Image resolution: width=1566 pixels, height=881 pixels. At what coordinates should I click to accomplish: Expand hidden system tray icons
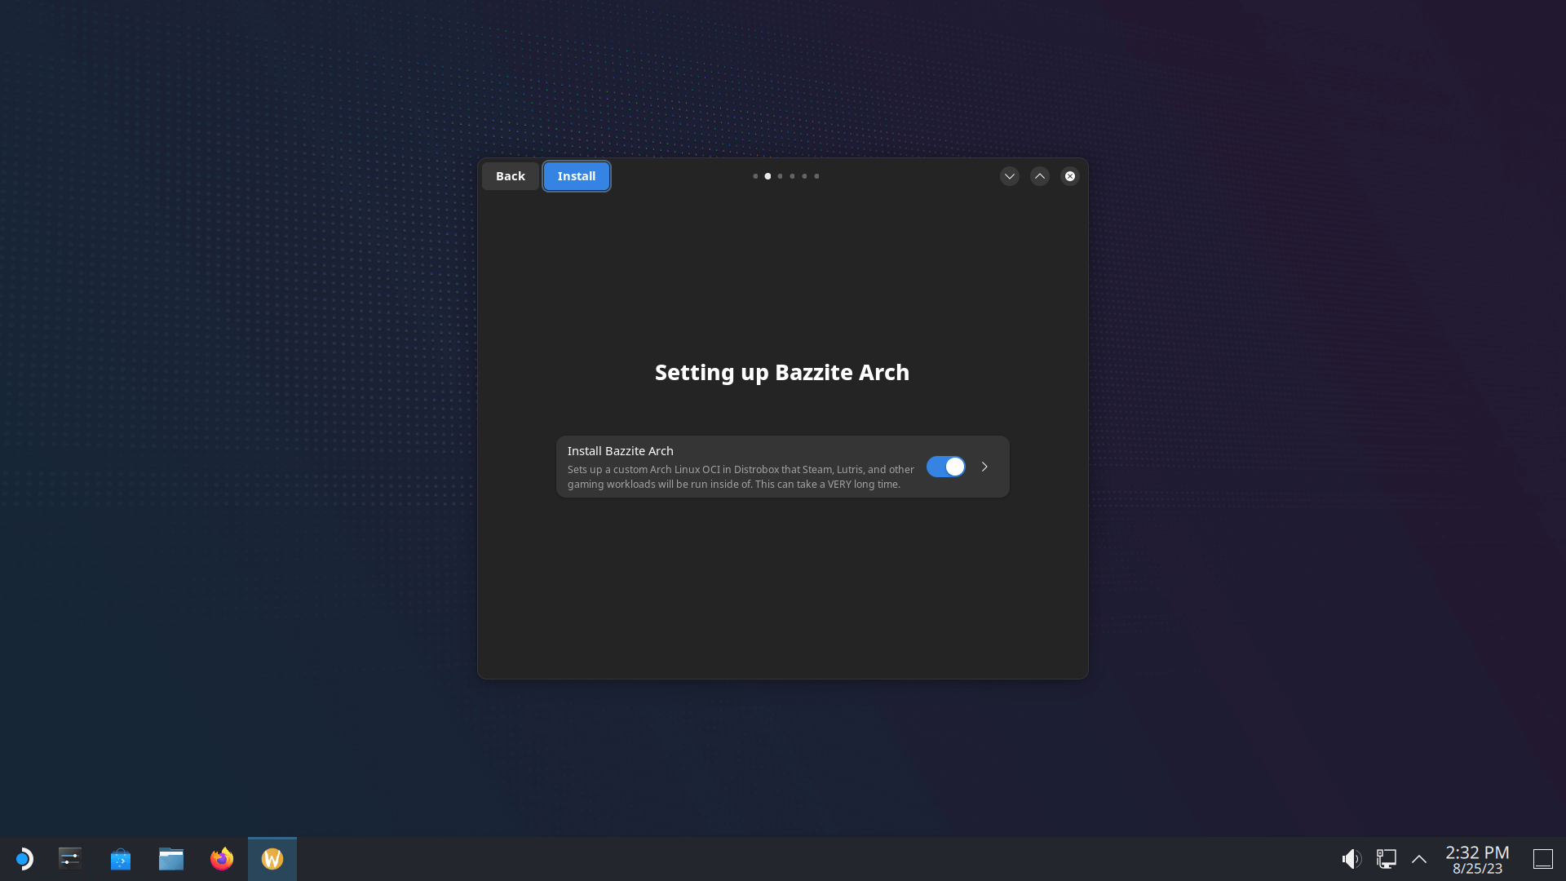pyautogui.click(x=1419, y=858)
